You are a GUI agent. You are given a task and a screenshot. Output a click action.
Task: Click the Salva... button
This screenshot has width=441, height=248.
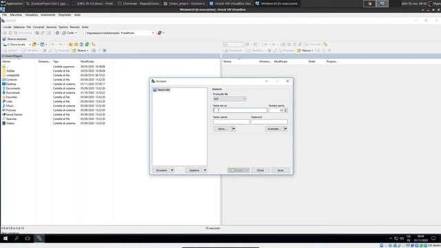coord(223,129)
